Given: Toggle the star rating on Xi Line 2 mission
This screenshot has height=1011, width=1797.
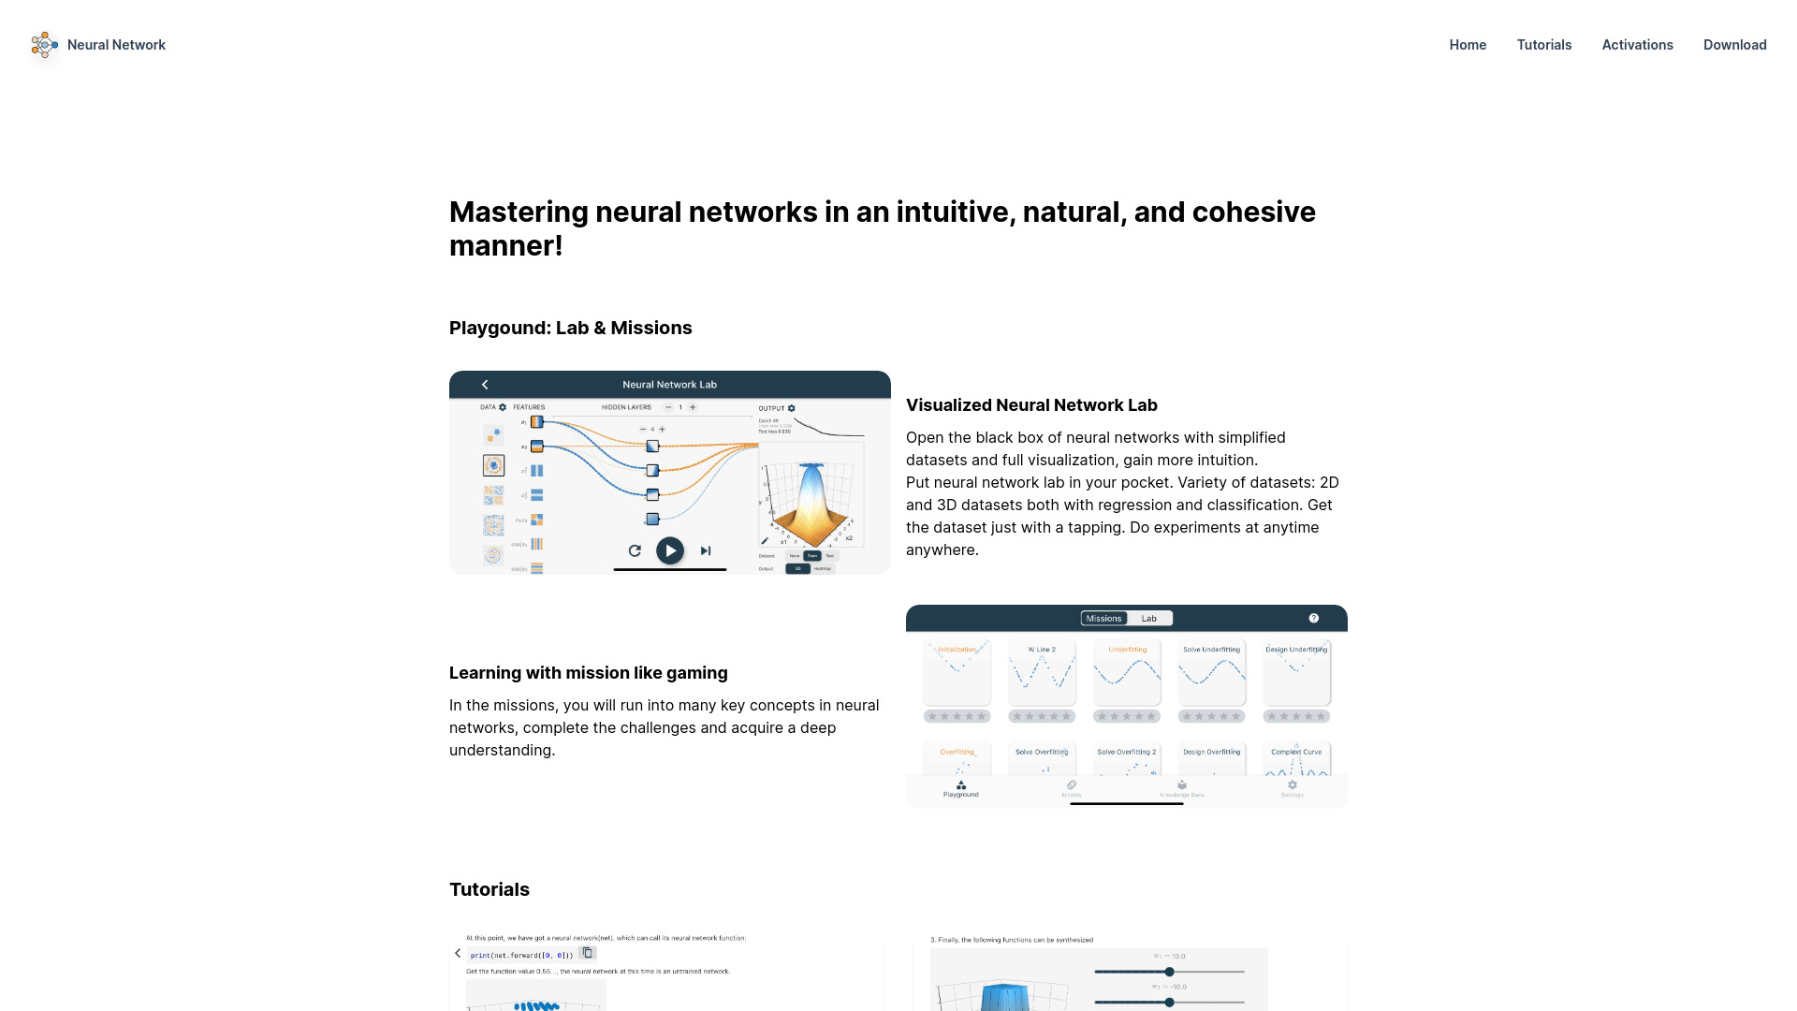Looking at the screenshot, I should coord(1041,717).
